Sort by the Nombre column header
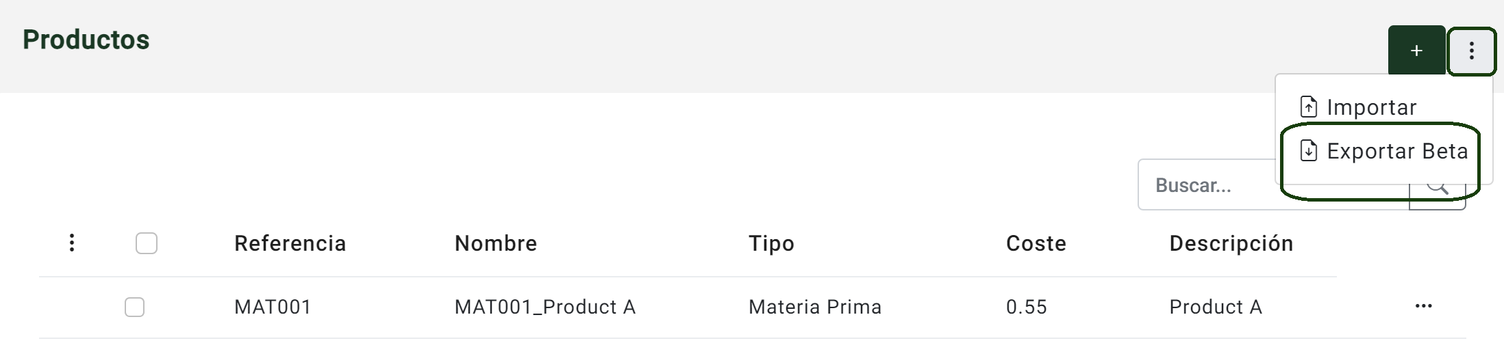This screenshot has width=1504, height=343. tap(496, 243)
